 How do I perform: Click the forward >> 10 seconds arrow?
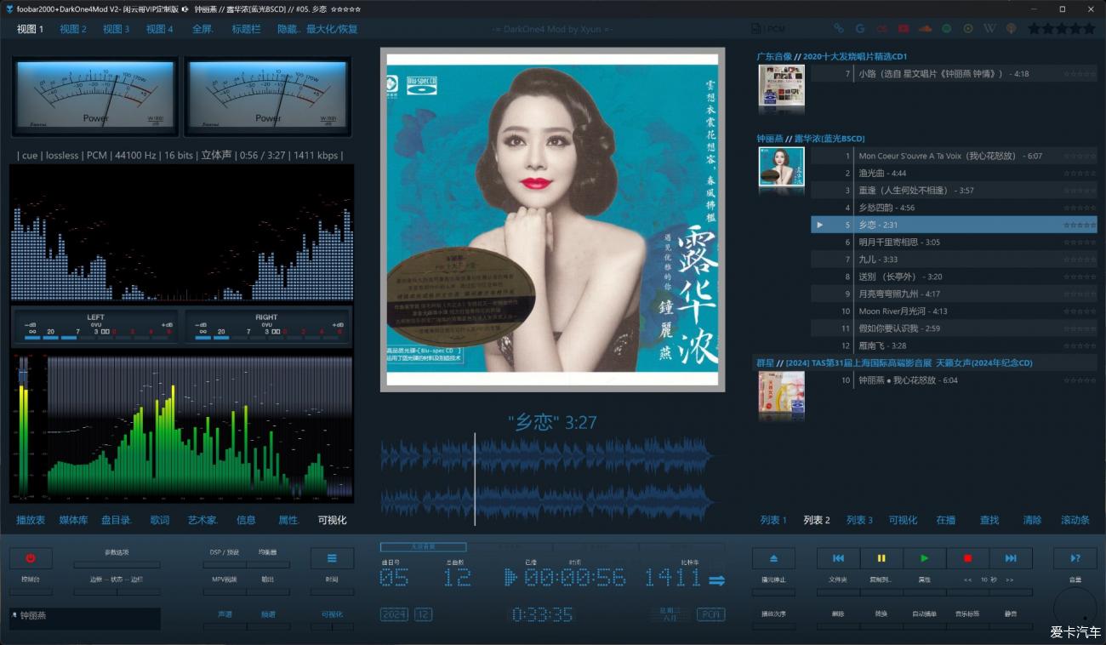click(x=1010, y=579)
